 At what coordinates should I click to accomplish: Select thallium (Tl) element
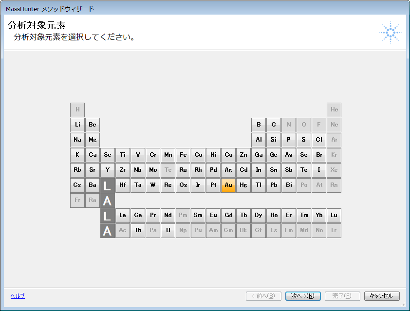pos(259,185)
